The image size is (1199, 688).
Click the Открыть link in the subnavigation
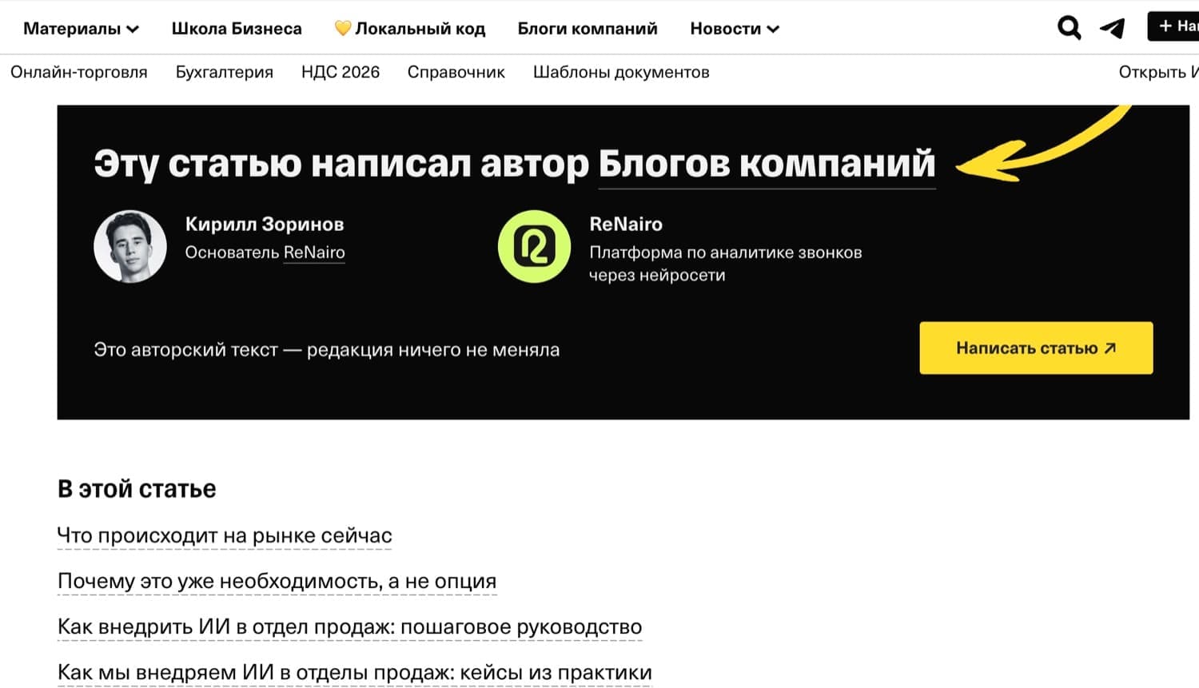[1158, 72]
